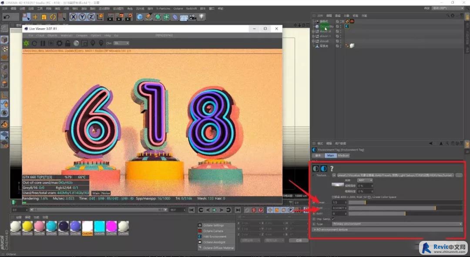Click the RotX slider track

(x=405, y=208)
